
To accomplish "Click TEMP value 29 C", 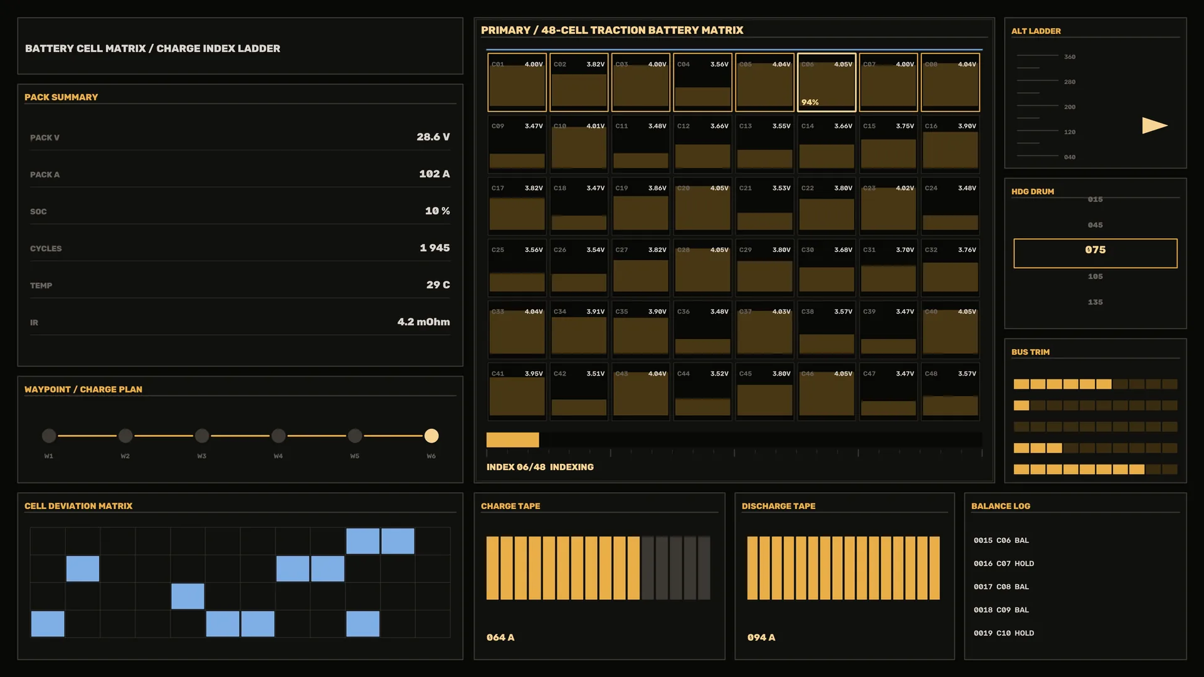I will click(x=438, y=285).
